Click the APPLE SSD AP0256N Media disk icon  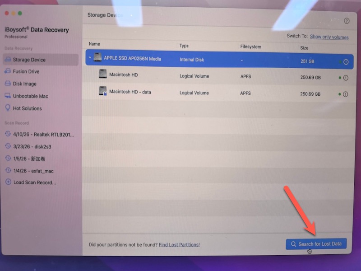(97, 57)
